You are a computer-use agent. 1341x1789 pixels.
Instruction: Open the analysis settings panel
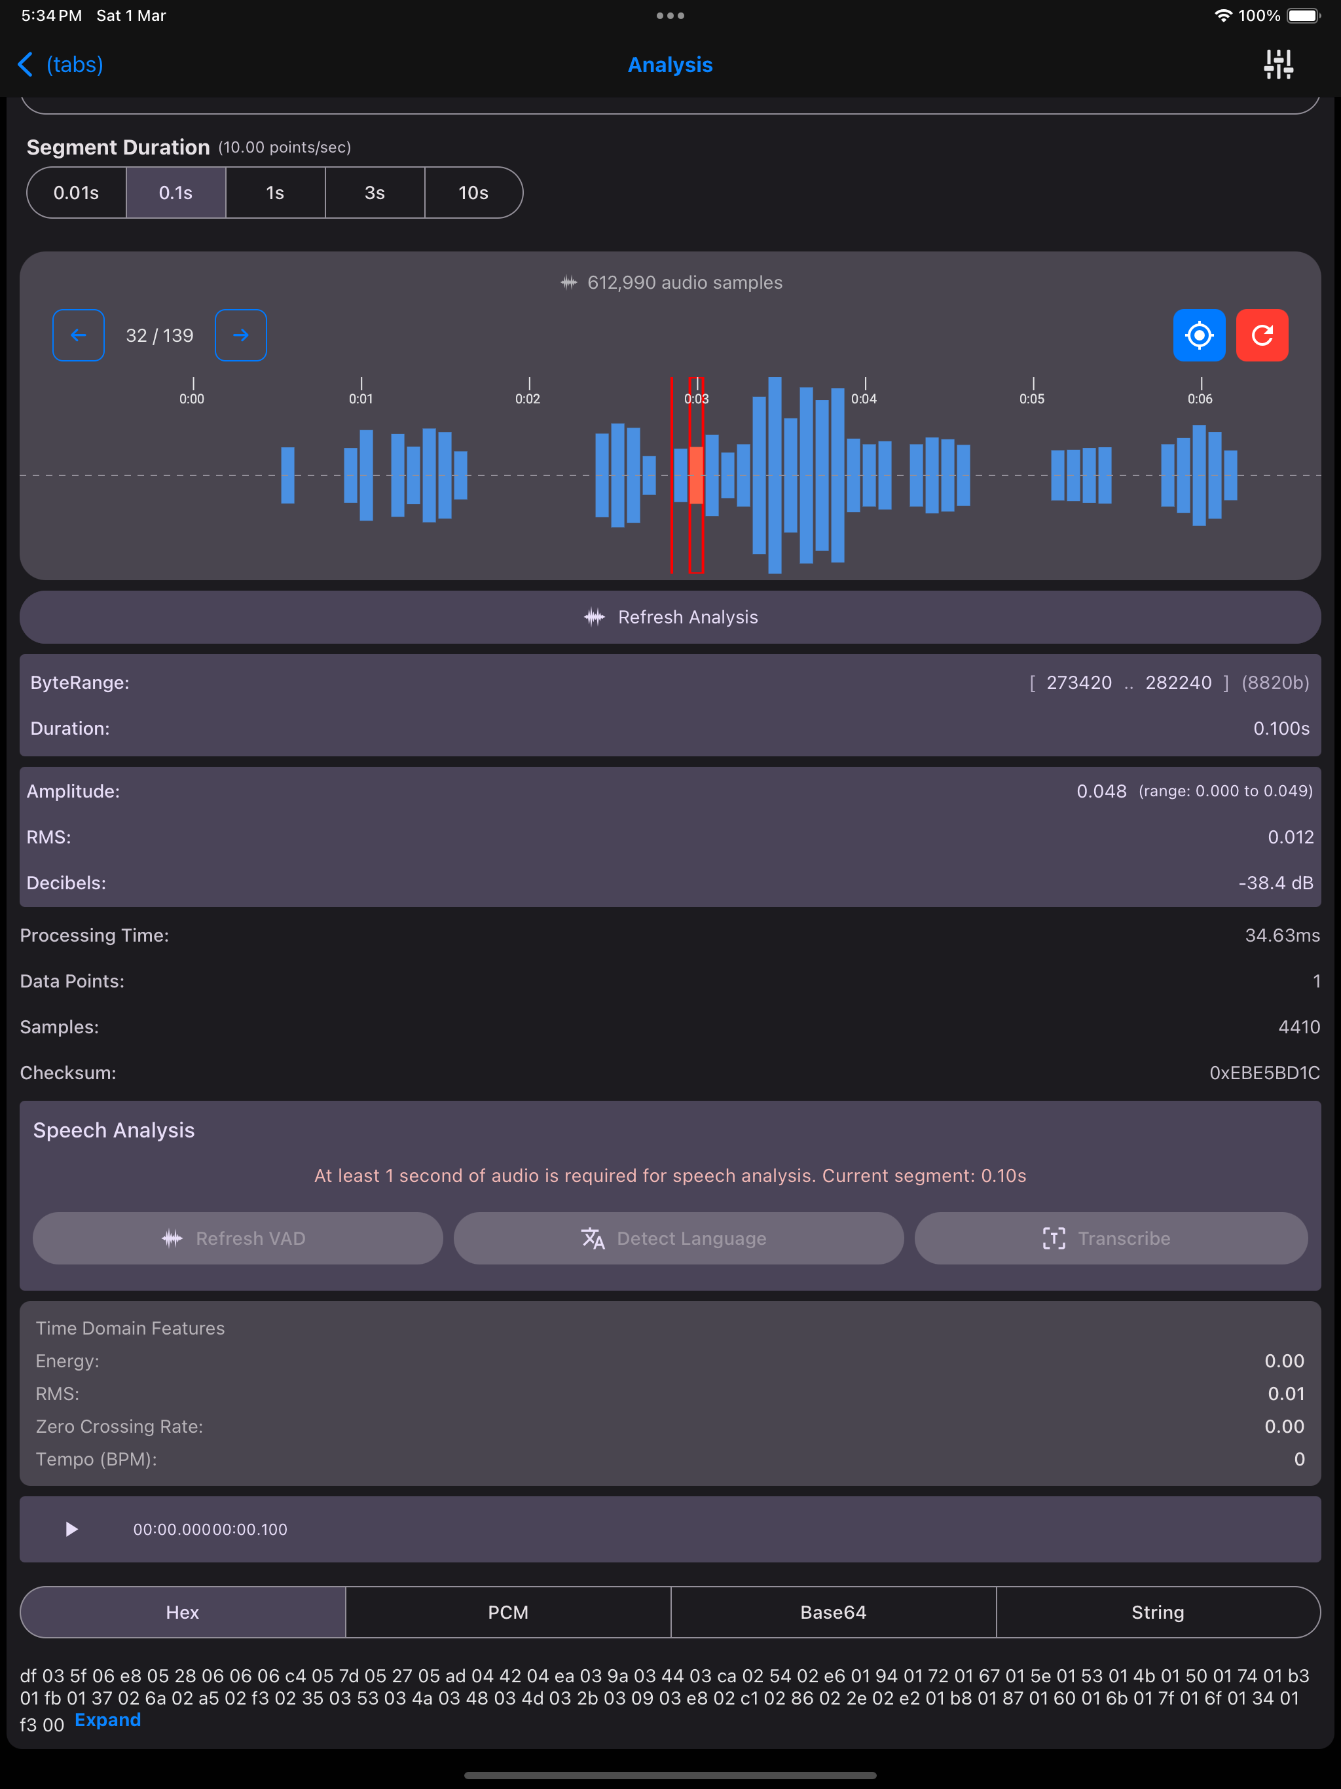coord(1278,65)
